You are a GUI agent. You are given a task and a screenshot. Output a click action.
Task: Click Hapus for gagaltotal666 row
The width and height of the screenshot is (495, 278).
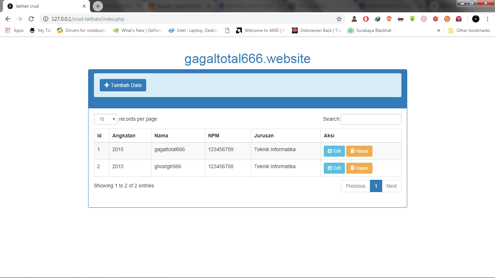pyautogui.click(x=359, y=151)
